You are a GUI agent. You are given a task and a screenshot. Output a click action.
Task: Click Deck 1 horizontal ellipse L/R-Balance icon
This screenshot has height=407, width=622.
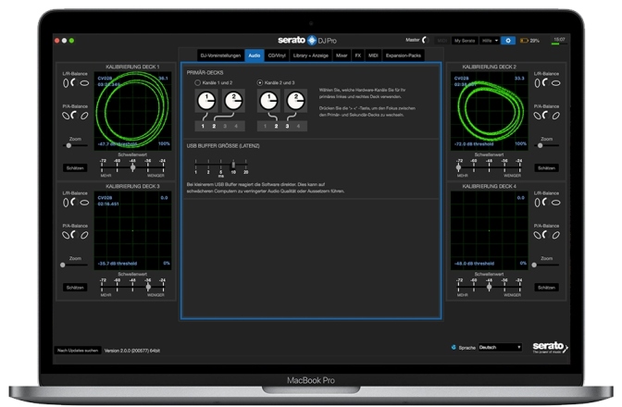pos(84,83)
